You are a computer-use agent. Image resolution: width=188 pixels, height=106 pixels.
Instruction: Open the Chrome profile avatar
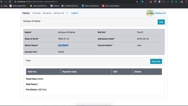point(182,2)
